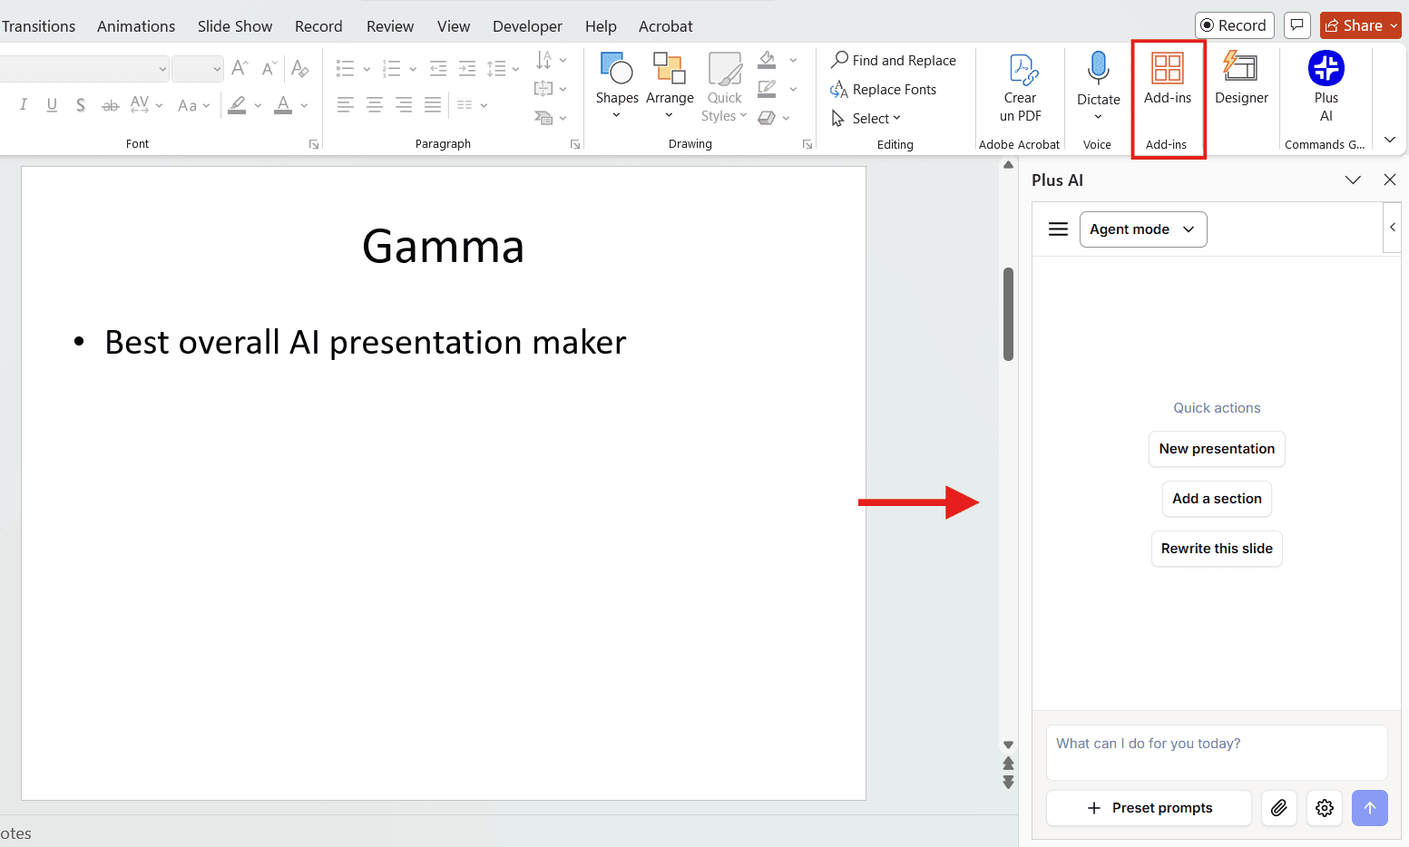Open Quick Styles gallery
This screenshot has height=847, width=1409.
tap(724, 86)
